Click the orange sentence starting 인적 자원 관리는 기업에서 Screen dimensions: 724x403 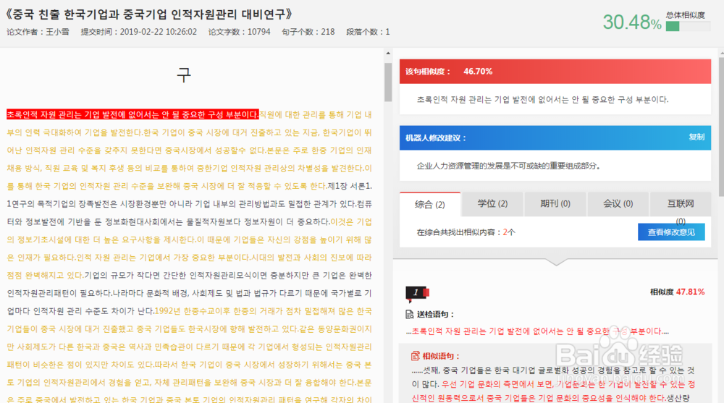pos(164,258)
